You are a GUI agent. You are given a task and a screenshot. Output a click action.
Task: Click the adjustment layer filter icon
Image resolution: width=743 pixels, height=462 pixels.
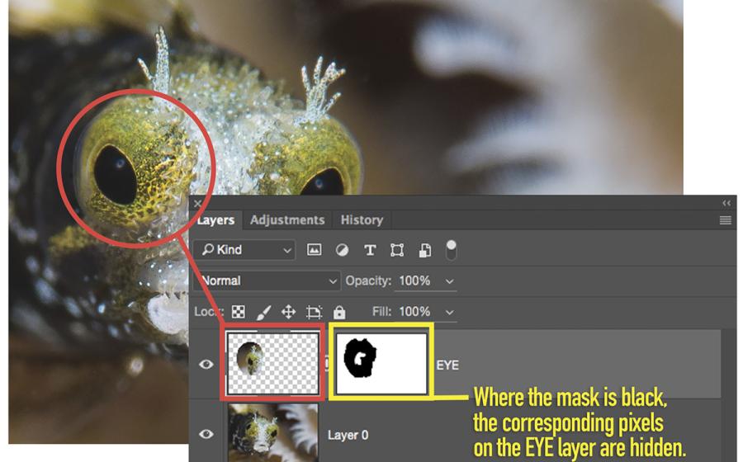click(342, 250)
